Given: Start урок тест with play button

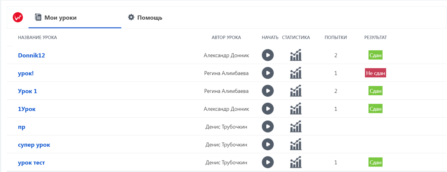Looking at the screenshot, I should [x=268, y=162].
